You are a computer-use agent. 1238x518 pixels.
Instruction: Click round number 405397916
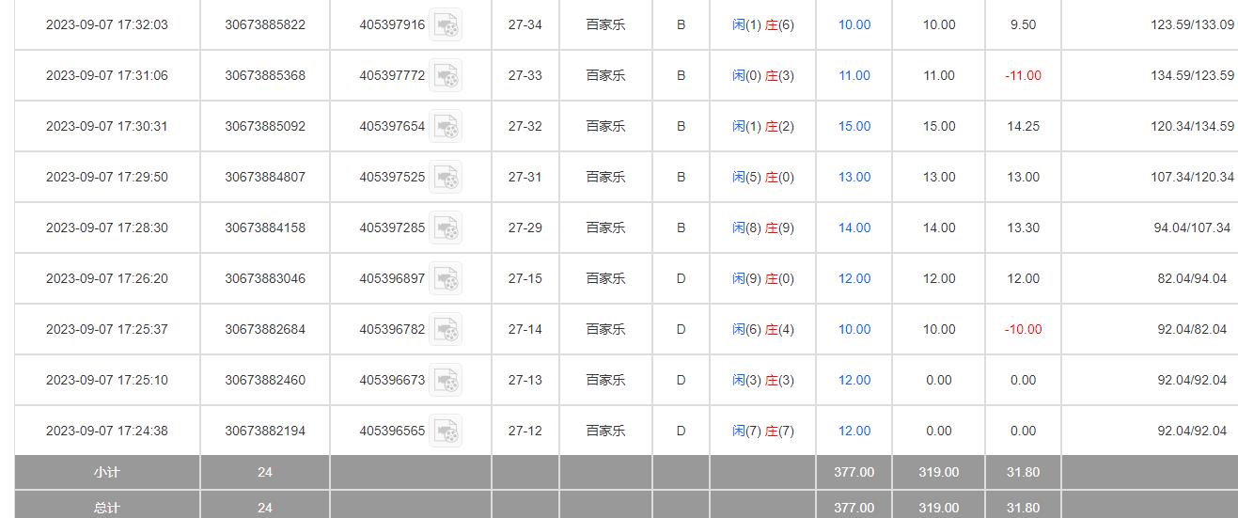(x=392, y=24)
